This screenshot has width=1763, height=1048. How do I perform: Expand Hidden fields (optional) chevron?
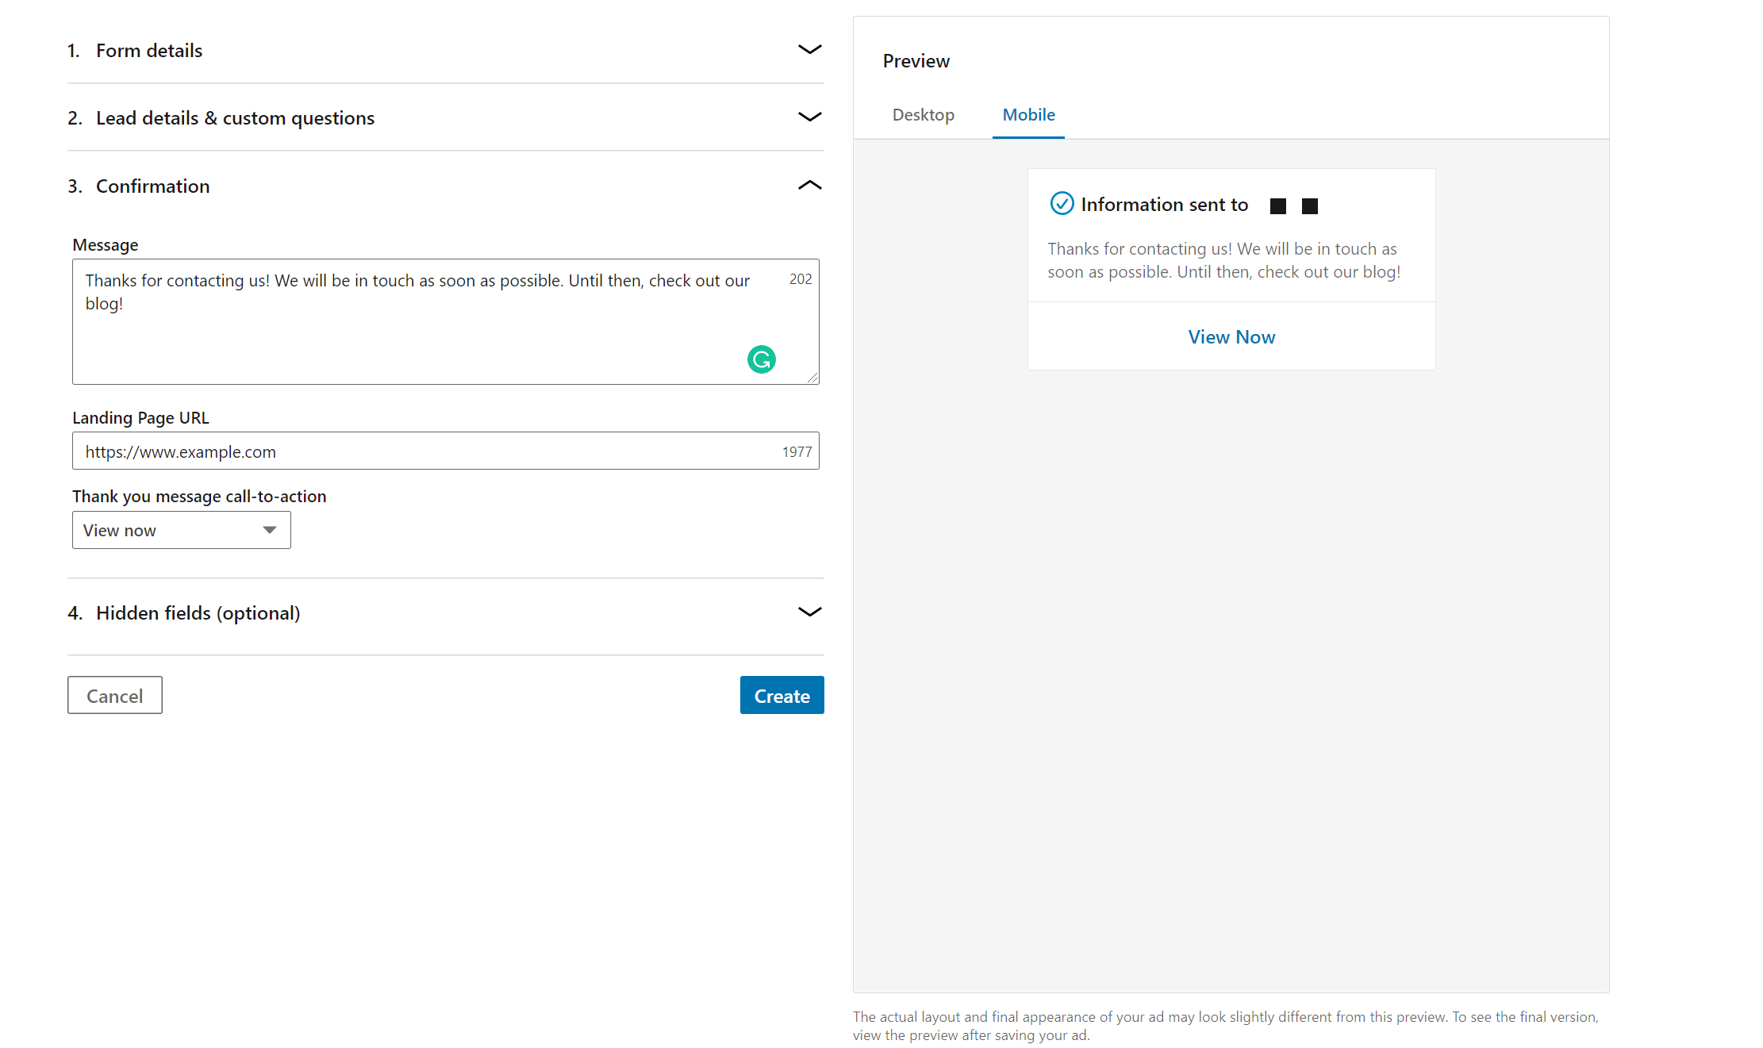pyautogui.click(x=809, y=612)
